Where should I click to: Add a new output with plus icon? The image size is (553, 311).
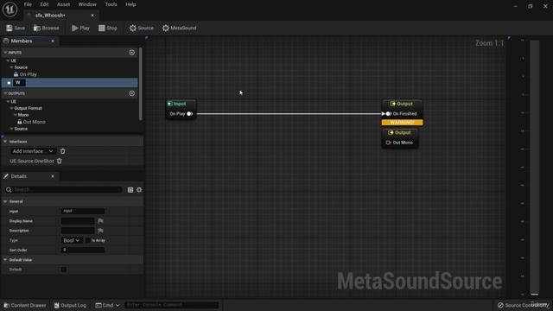[x=132, y=93]
